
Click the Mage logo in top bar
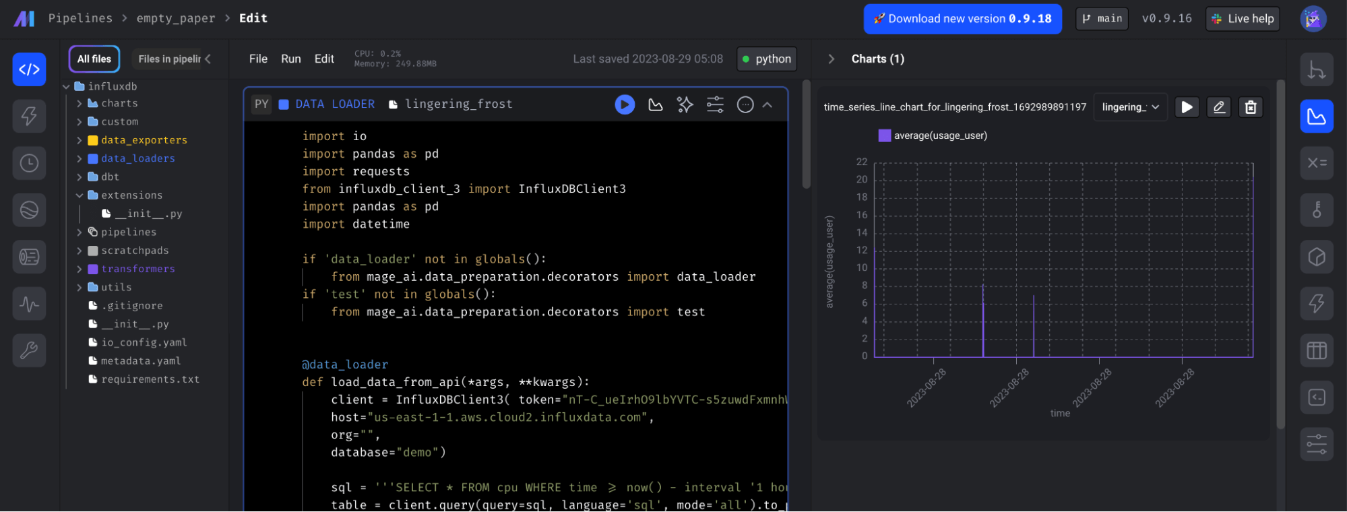tap(24, 18)
